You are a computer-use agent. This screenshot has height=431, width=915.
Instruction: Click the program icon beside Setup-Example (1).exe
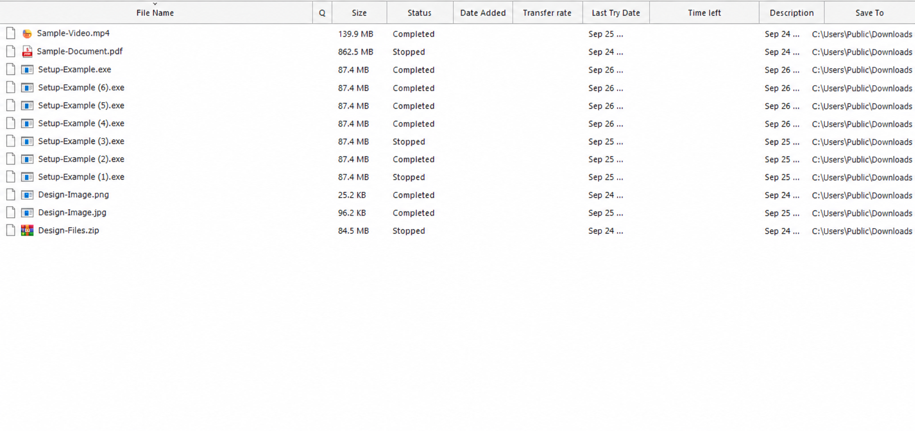(27, 177)
